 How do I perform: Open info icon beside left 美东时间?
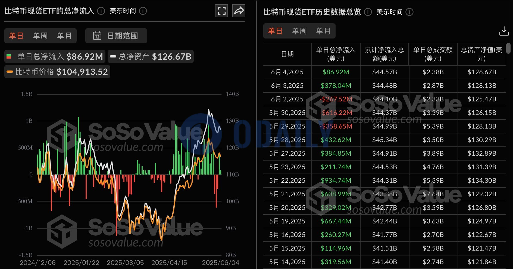click(x=143, y=11)
